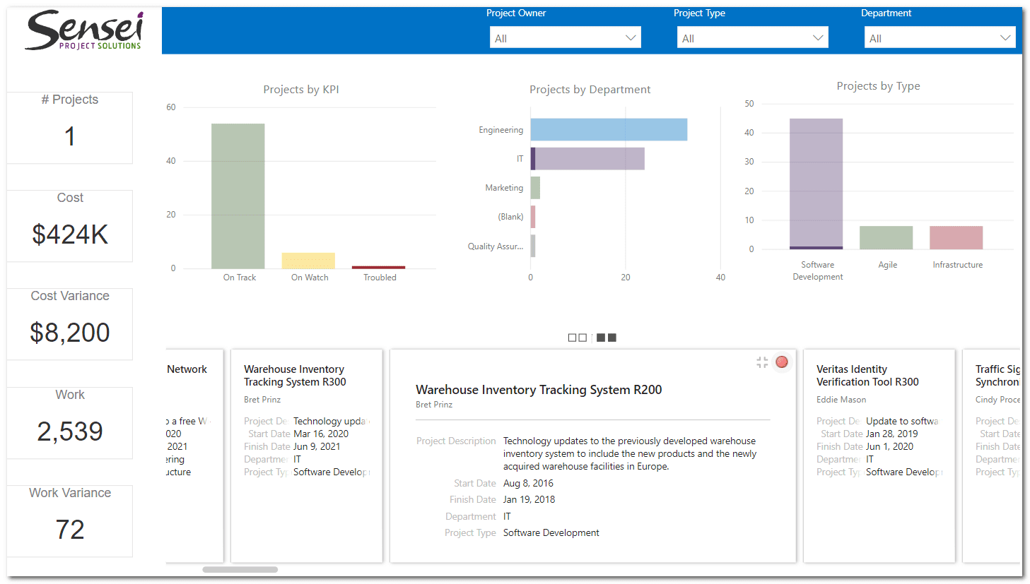1030x584 pixels.
Task: Select the Troubled red bar
Action: tap(379, 267)
